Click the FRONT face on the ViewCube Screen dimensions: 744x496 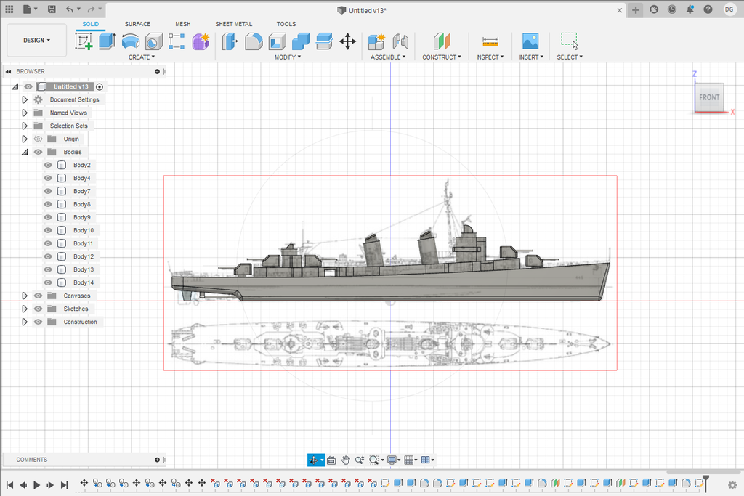(708, 97)
